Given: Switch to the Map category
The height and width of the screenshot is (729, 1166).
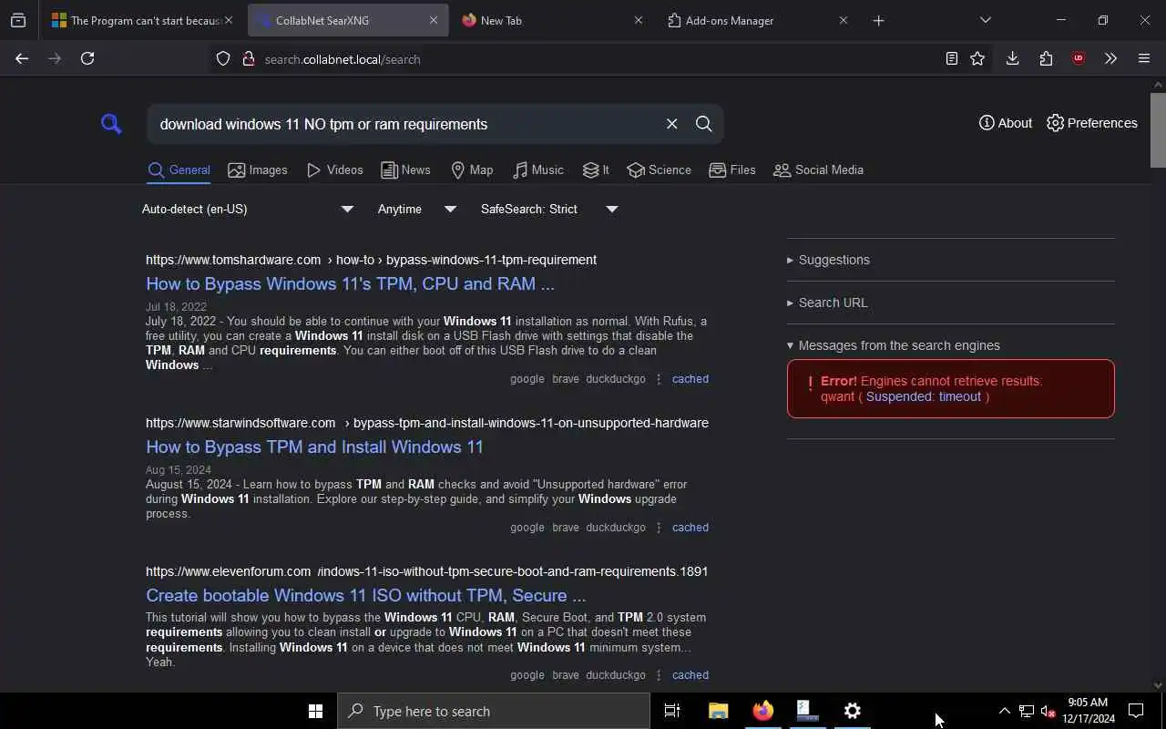Looking at the screenshot, I should 472,170.
